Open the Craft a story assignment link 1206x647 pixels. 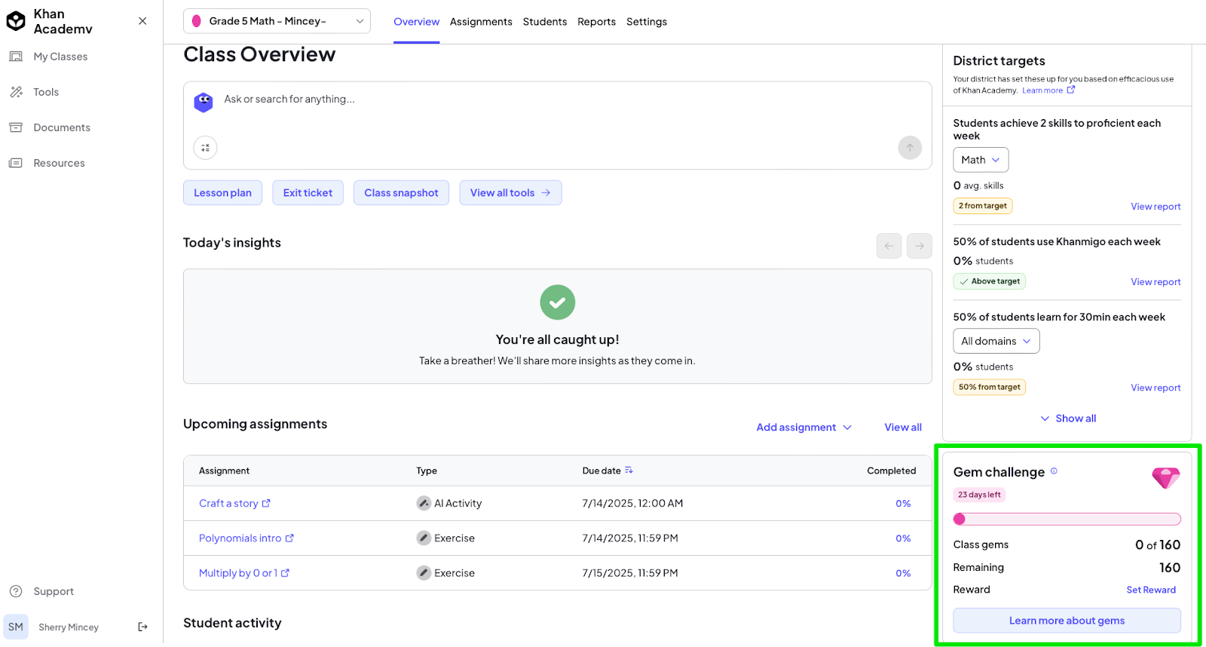pos(234,504)
